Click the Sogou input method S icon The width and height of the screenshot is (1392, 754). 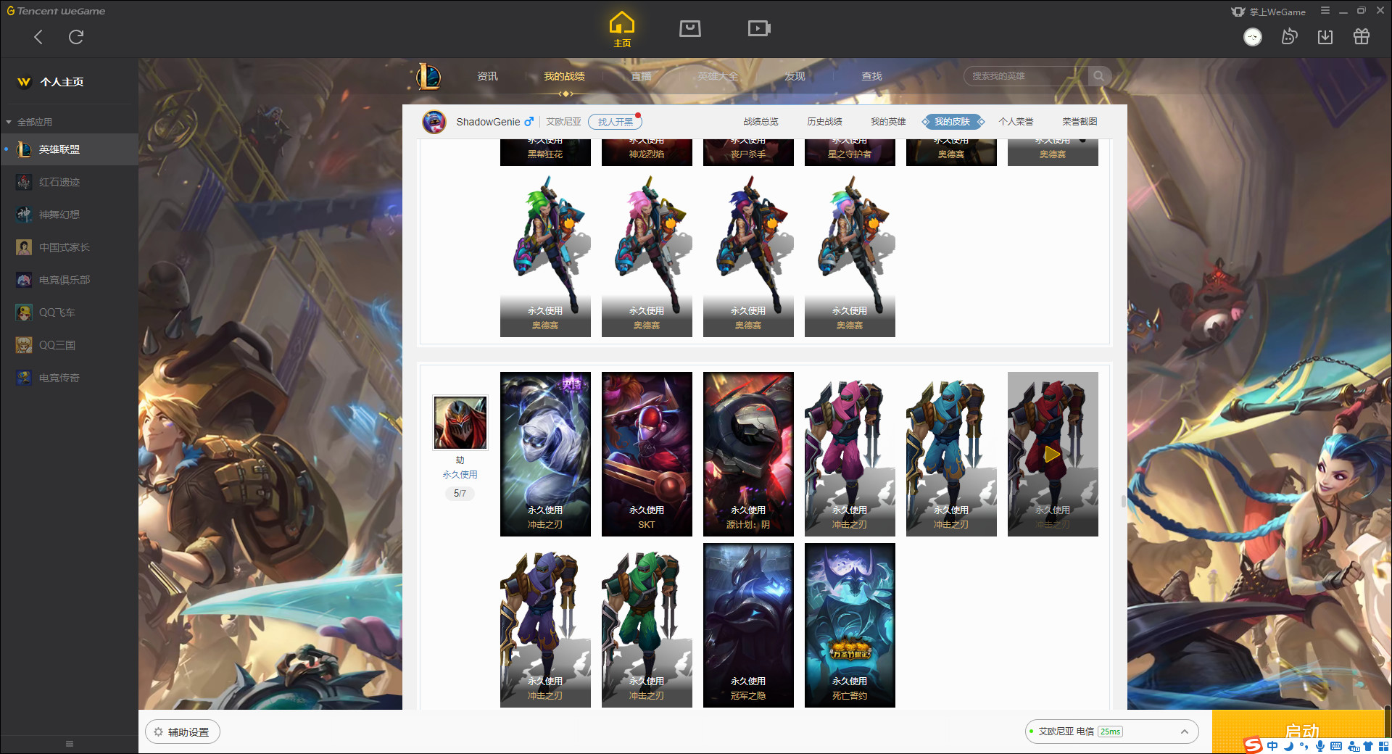[x=1254, y=745]
